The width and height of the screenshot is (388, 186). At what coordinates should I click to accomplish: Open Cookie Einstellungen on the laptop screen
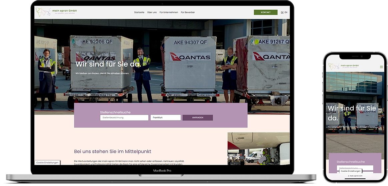[47, 162]
